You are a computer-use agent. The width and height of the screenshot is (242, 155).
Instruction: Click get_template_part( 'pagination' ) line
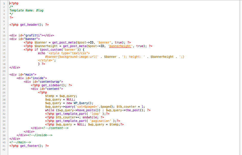[x=83, y=121]
